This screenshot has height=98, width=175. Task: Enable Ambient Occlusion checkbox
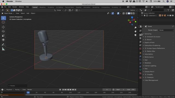(146, 37)
